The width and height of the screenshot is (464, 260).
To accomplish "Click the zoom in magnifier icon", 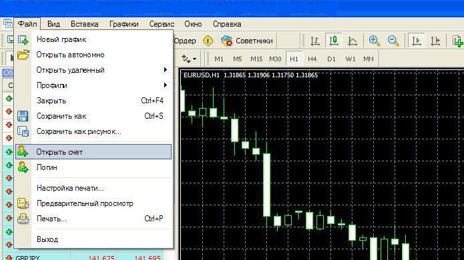I will tap(374, 41).
